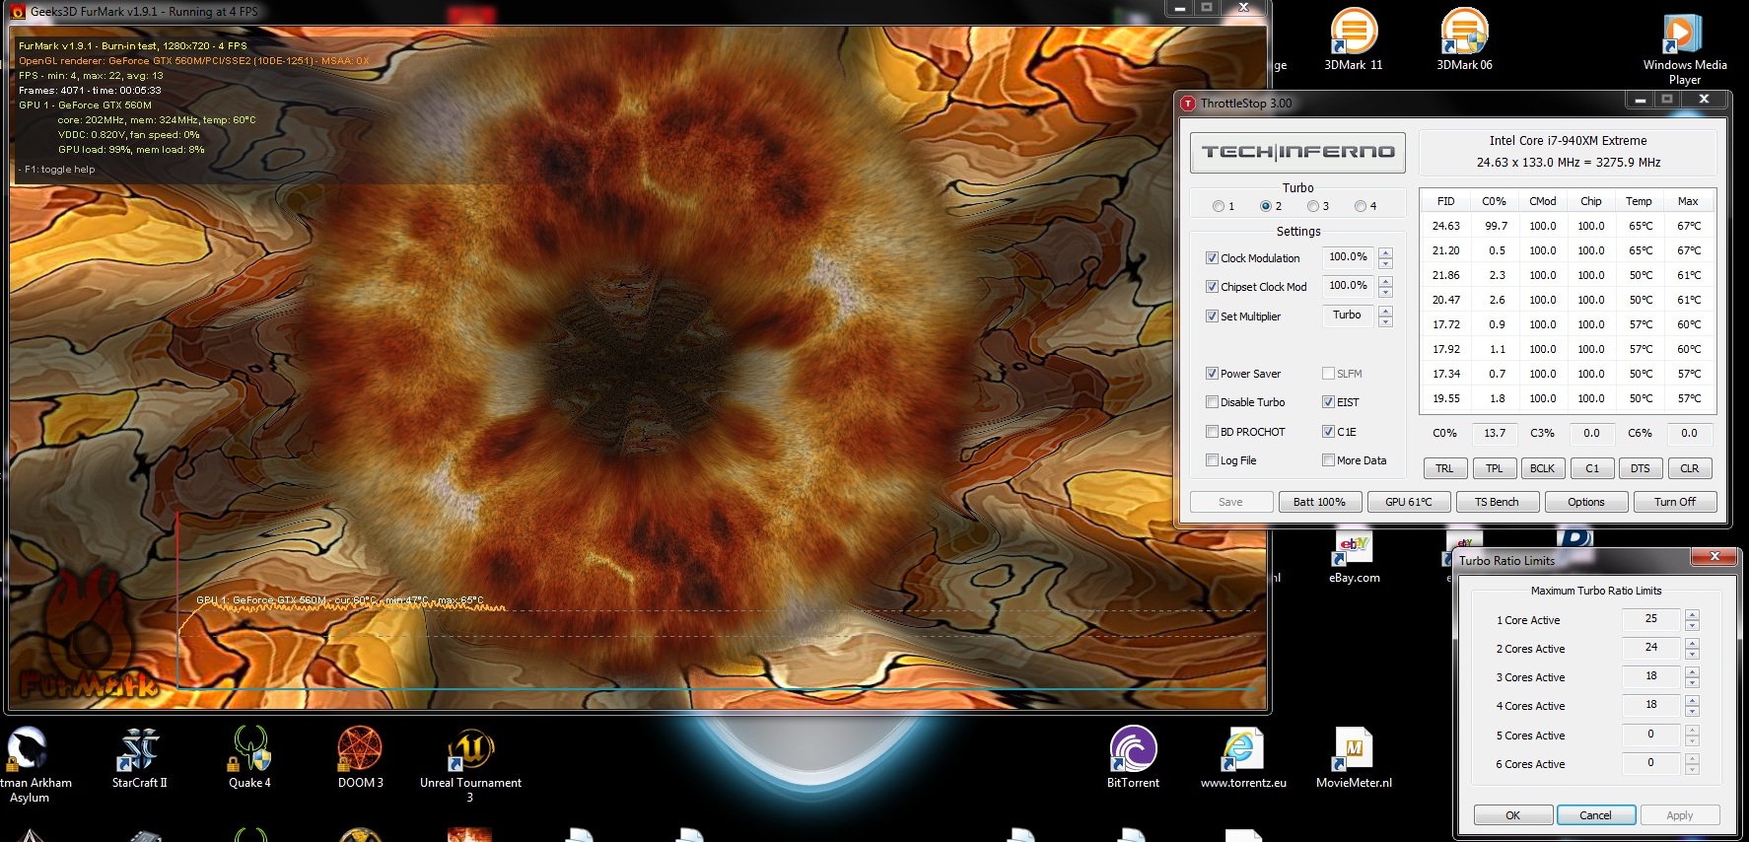This screenshot has width=1749, height=842.
Task: Click the Clock Modulation 100.0% value field
Action: point(1348,257)
